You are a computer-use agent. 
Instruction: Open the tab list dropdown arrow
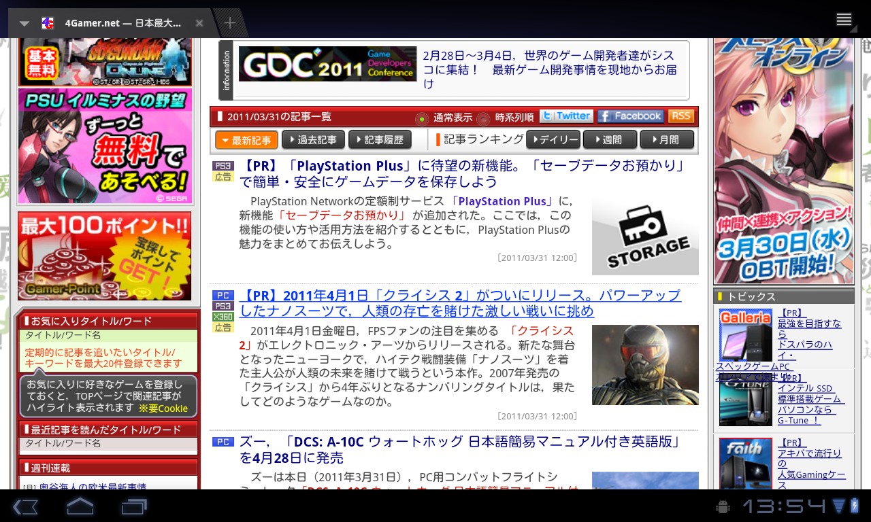coord(24,23)
